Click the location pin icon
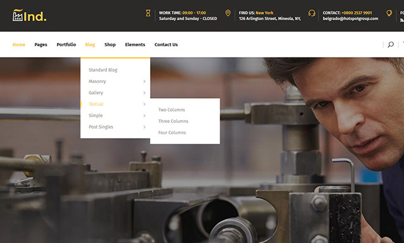 (228, 13)
